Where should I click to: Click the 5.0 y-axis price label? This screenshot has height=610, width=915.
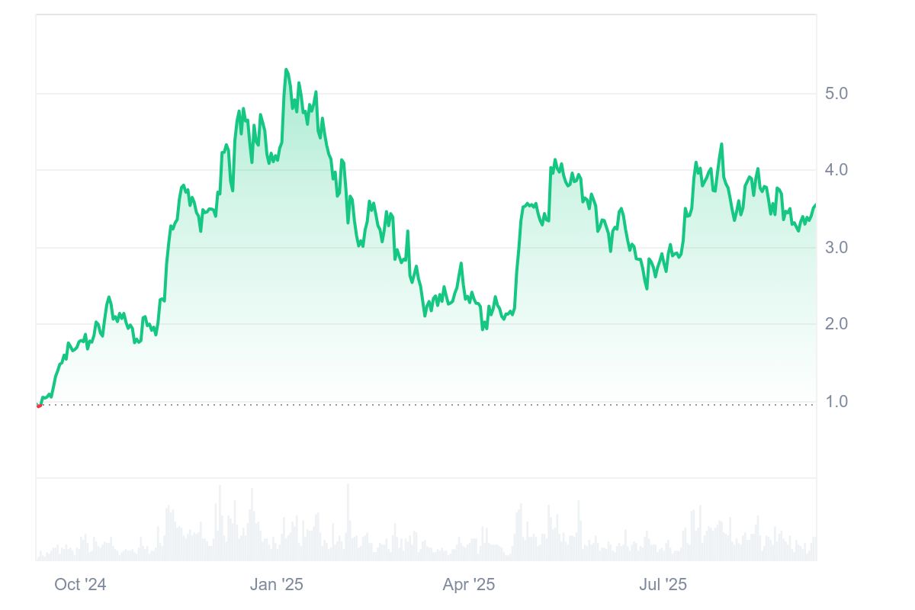[x=836, y=94]
